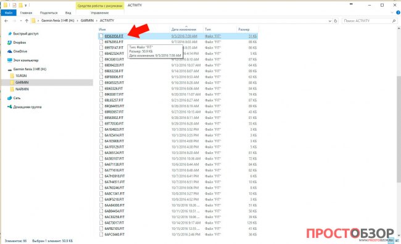This screenshot has height=244, width=401.
Task: Open the folder icon in the title bar
Action: (6, 5)
